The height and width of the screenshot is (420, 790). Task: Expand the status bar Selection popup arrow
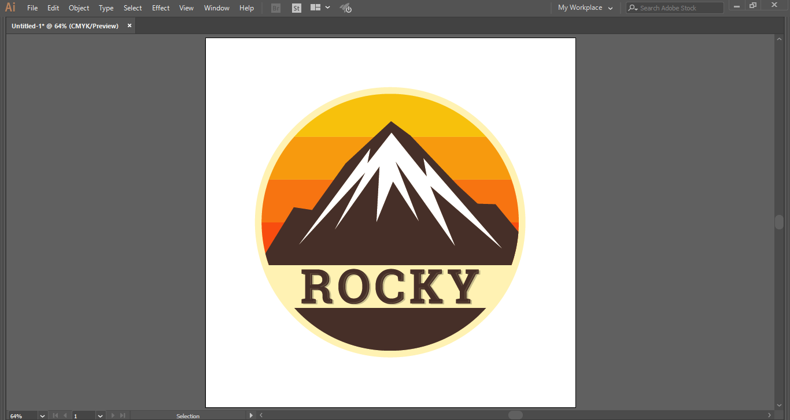[250, 415]
